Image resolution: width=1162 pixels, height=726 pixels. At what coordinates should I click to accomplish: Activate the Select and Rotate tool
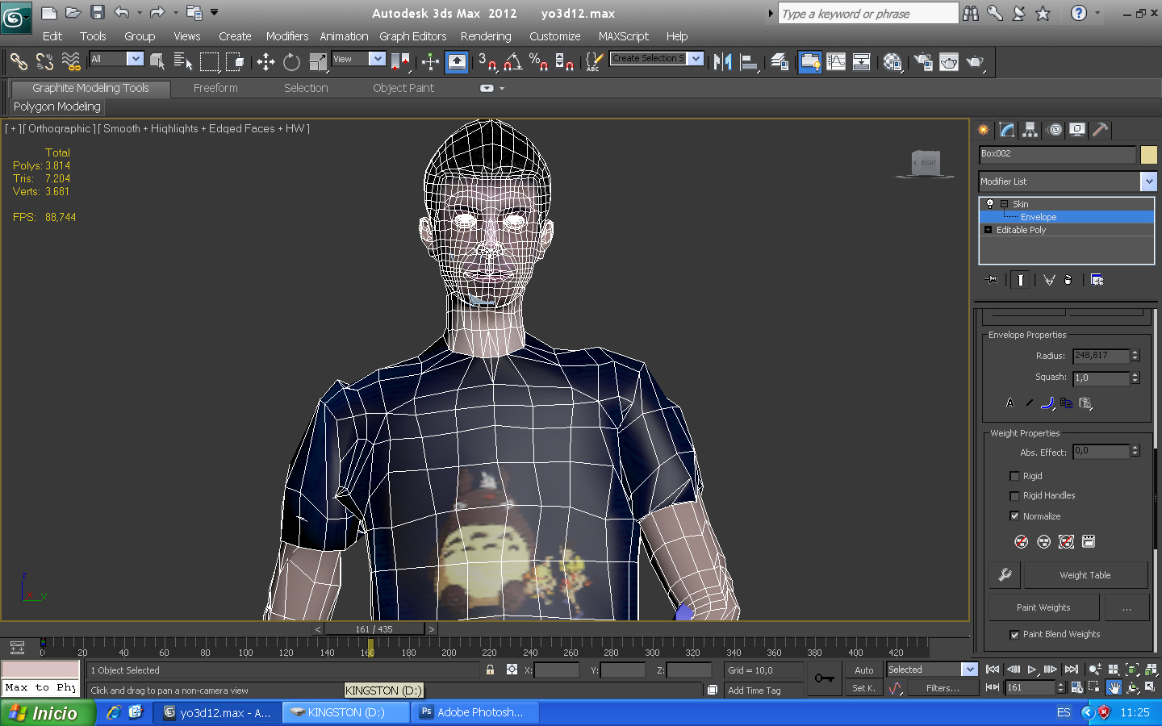coord(291,62)
